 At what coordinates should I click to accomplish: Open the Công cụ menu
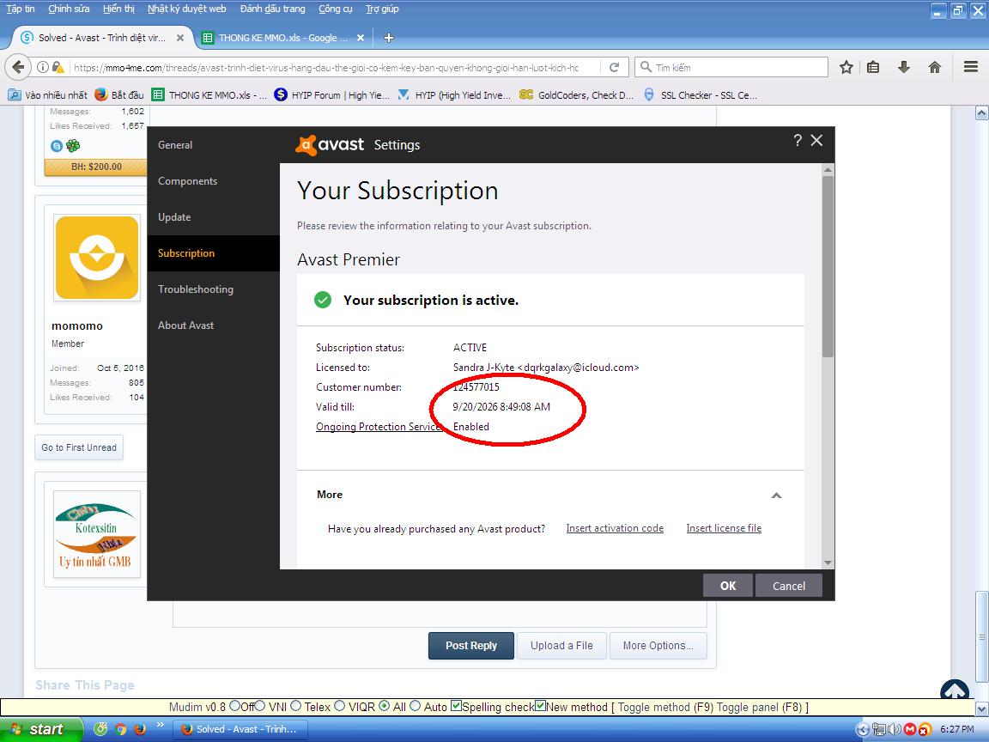(336, 9)
